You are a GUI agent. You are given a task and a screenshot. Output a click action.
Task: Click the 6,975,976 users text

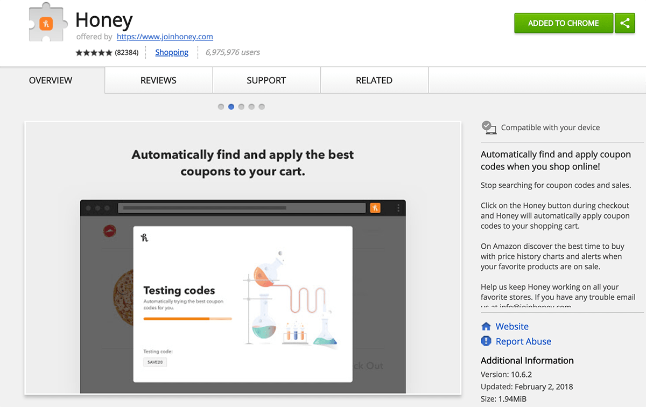233,52
